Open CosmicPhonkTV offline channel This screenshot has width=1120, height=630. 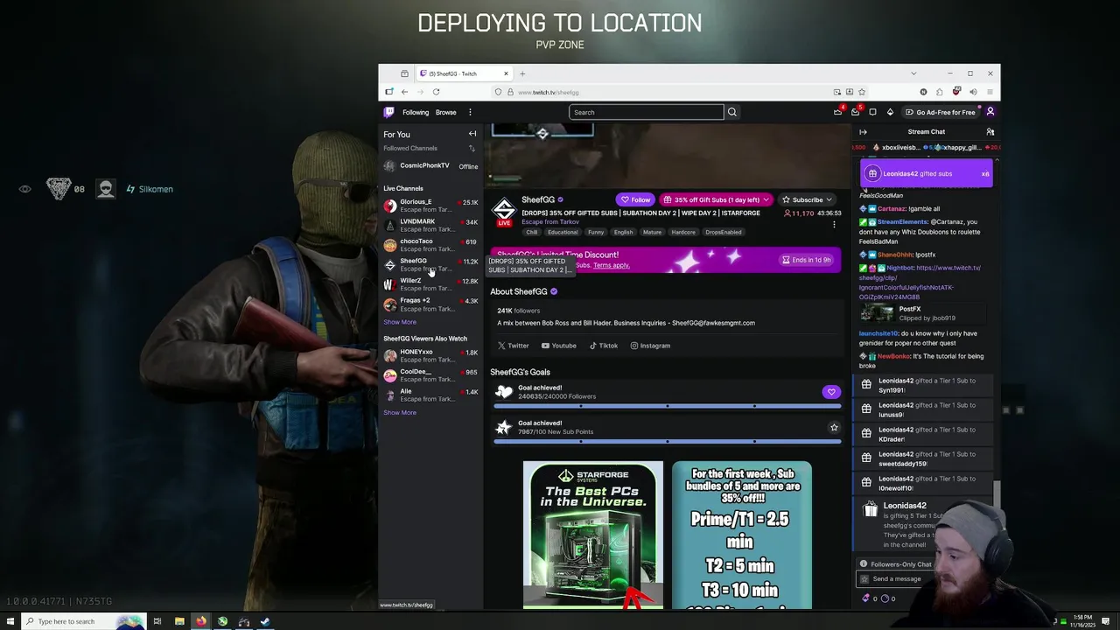pos(430,166)
